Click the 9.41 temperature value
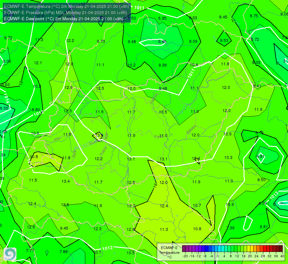Image resolution: width=288 pixels, height=264 pixels. click(257, 86)
